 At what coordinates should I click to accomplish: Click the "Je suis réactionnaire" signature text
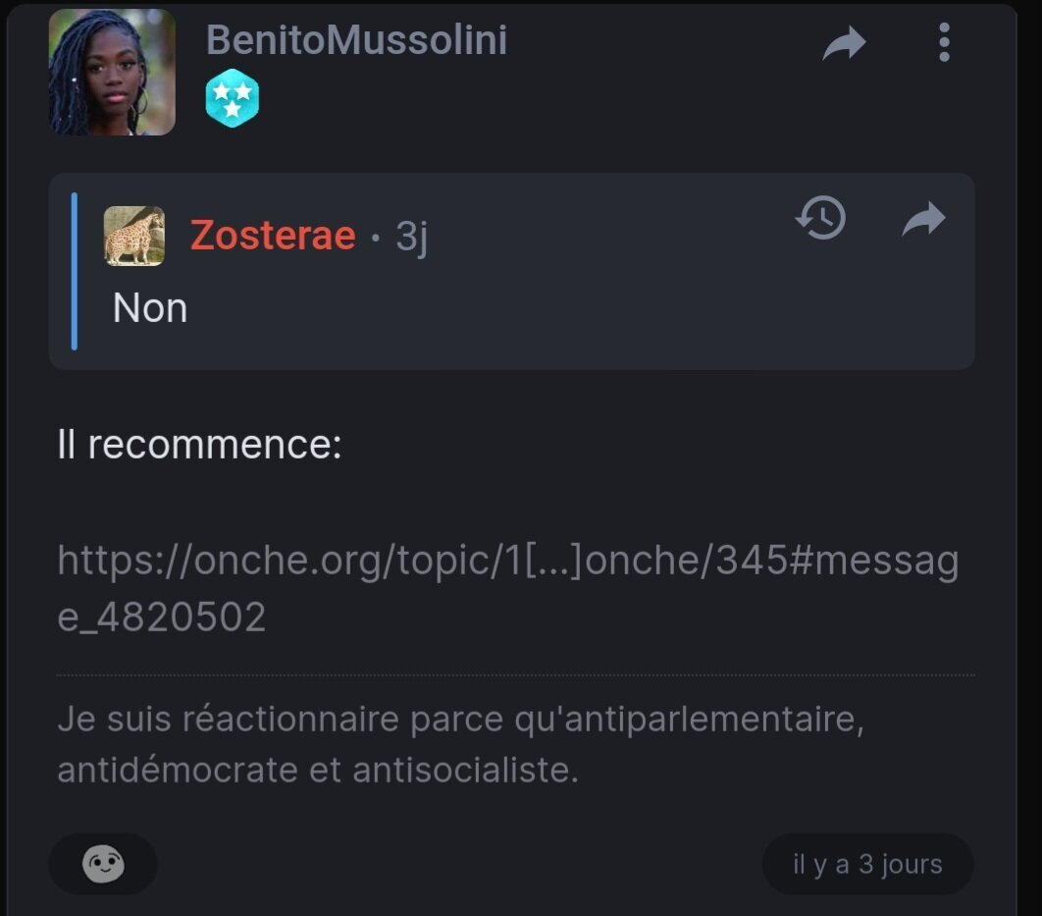pyautogui.click(x=460, y=744)
